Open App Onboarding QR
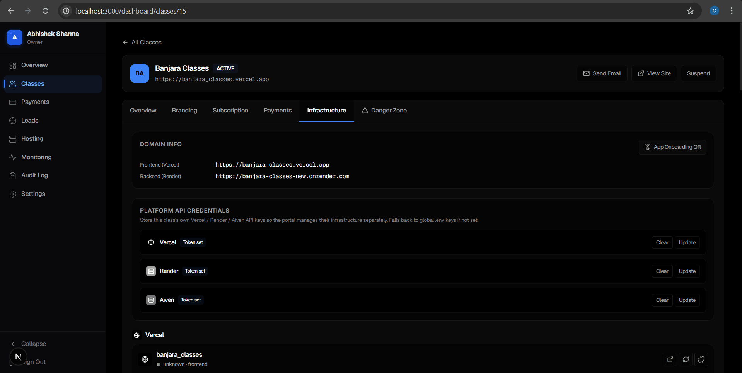Screen dimensions: 742x373 (x=672, y=147)
